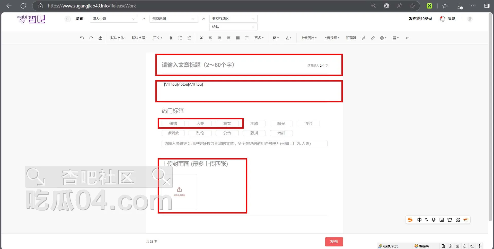Toggle the 求助 tag
Image resolution: width=494 pixels, height=249 pixels.
click(x=254, y=123)
